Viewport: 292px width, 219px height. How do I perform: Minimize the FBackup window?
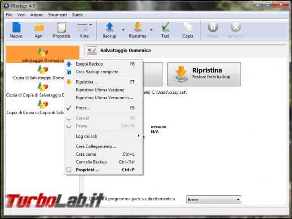click(x=258, y=4)
